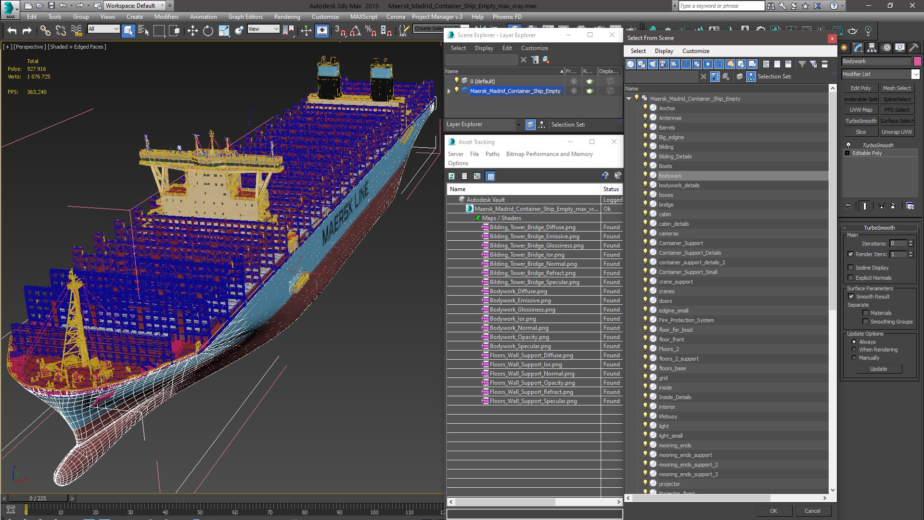This screenshot has width=924, height=520.
Task: Open the reference coordinate View dropdown
Action: point(263,29)
